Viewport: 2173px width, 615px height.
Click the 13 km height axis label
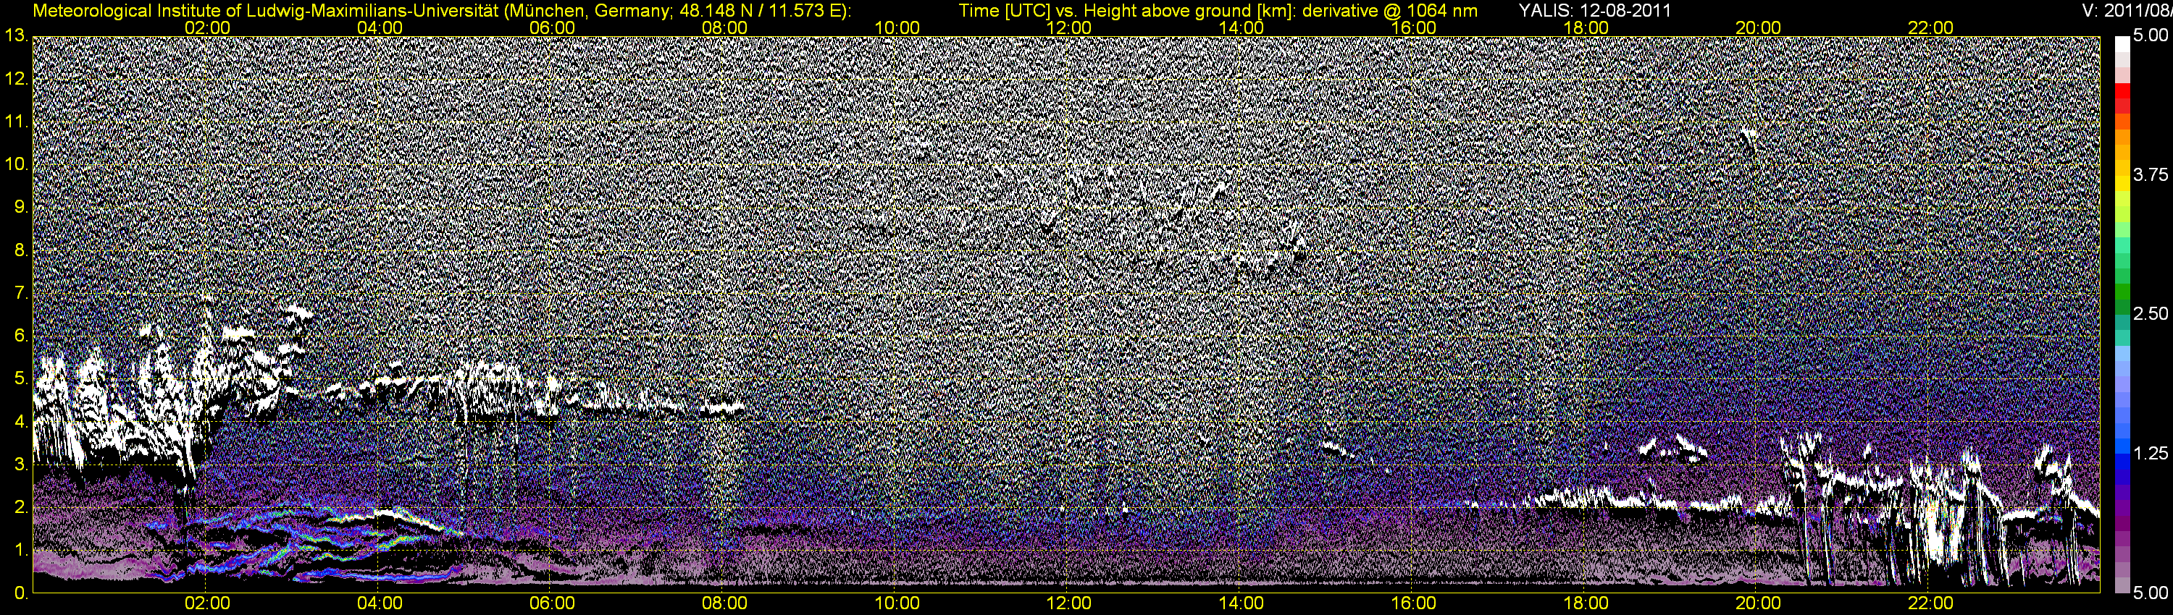click(x=16, y=36)
